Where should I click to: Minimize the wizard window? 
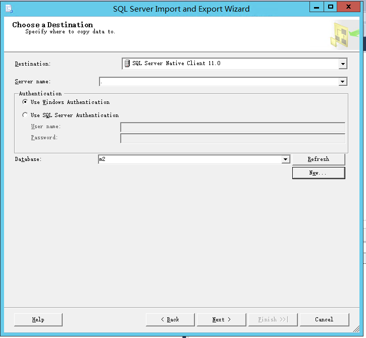pos(317,7)
